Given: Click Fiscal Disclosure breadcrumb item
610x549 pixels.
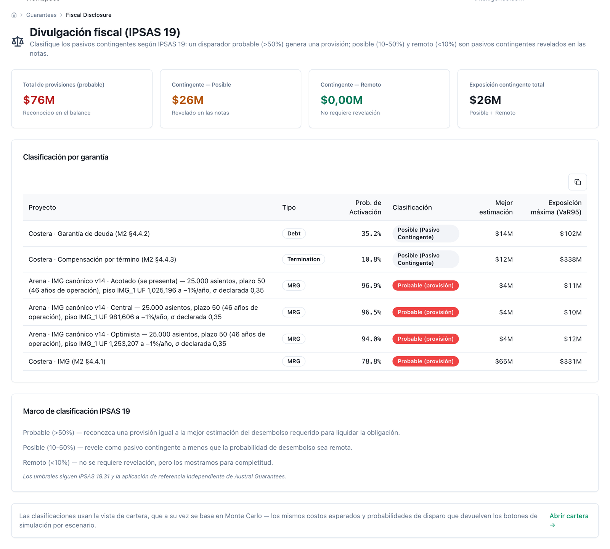Looking at the screenshot, I should 89,15.
